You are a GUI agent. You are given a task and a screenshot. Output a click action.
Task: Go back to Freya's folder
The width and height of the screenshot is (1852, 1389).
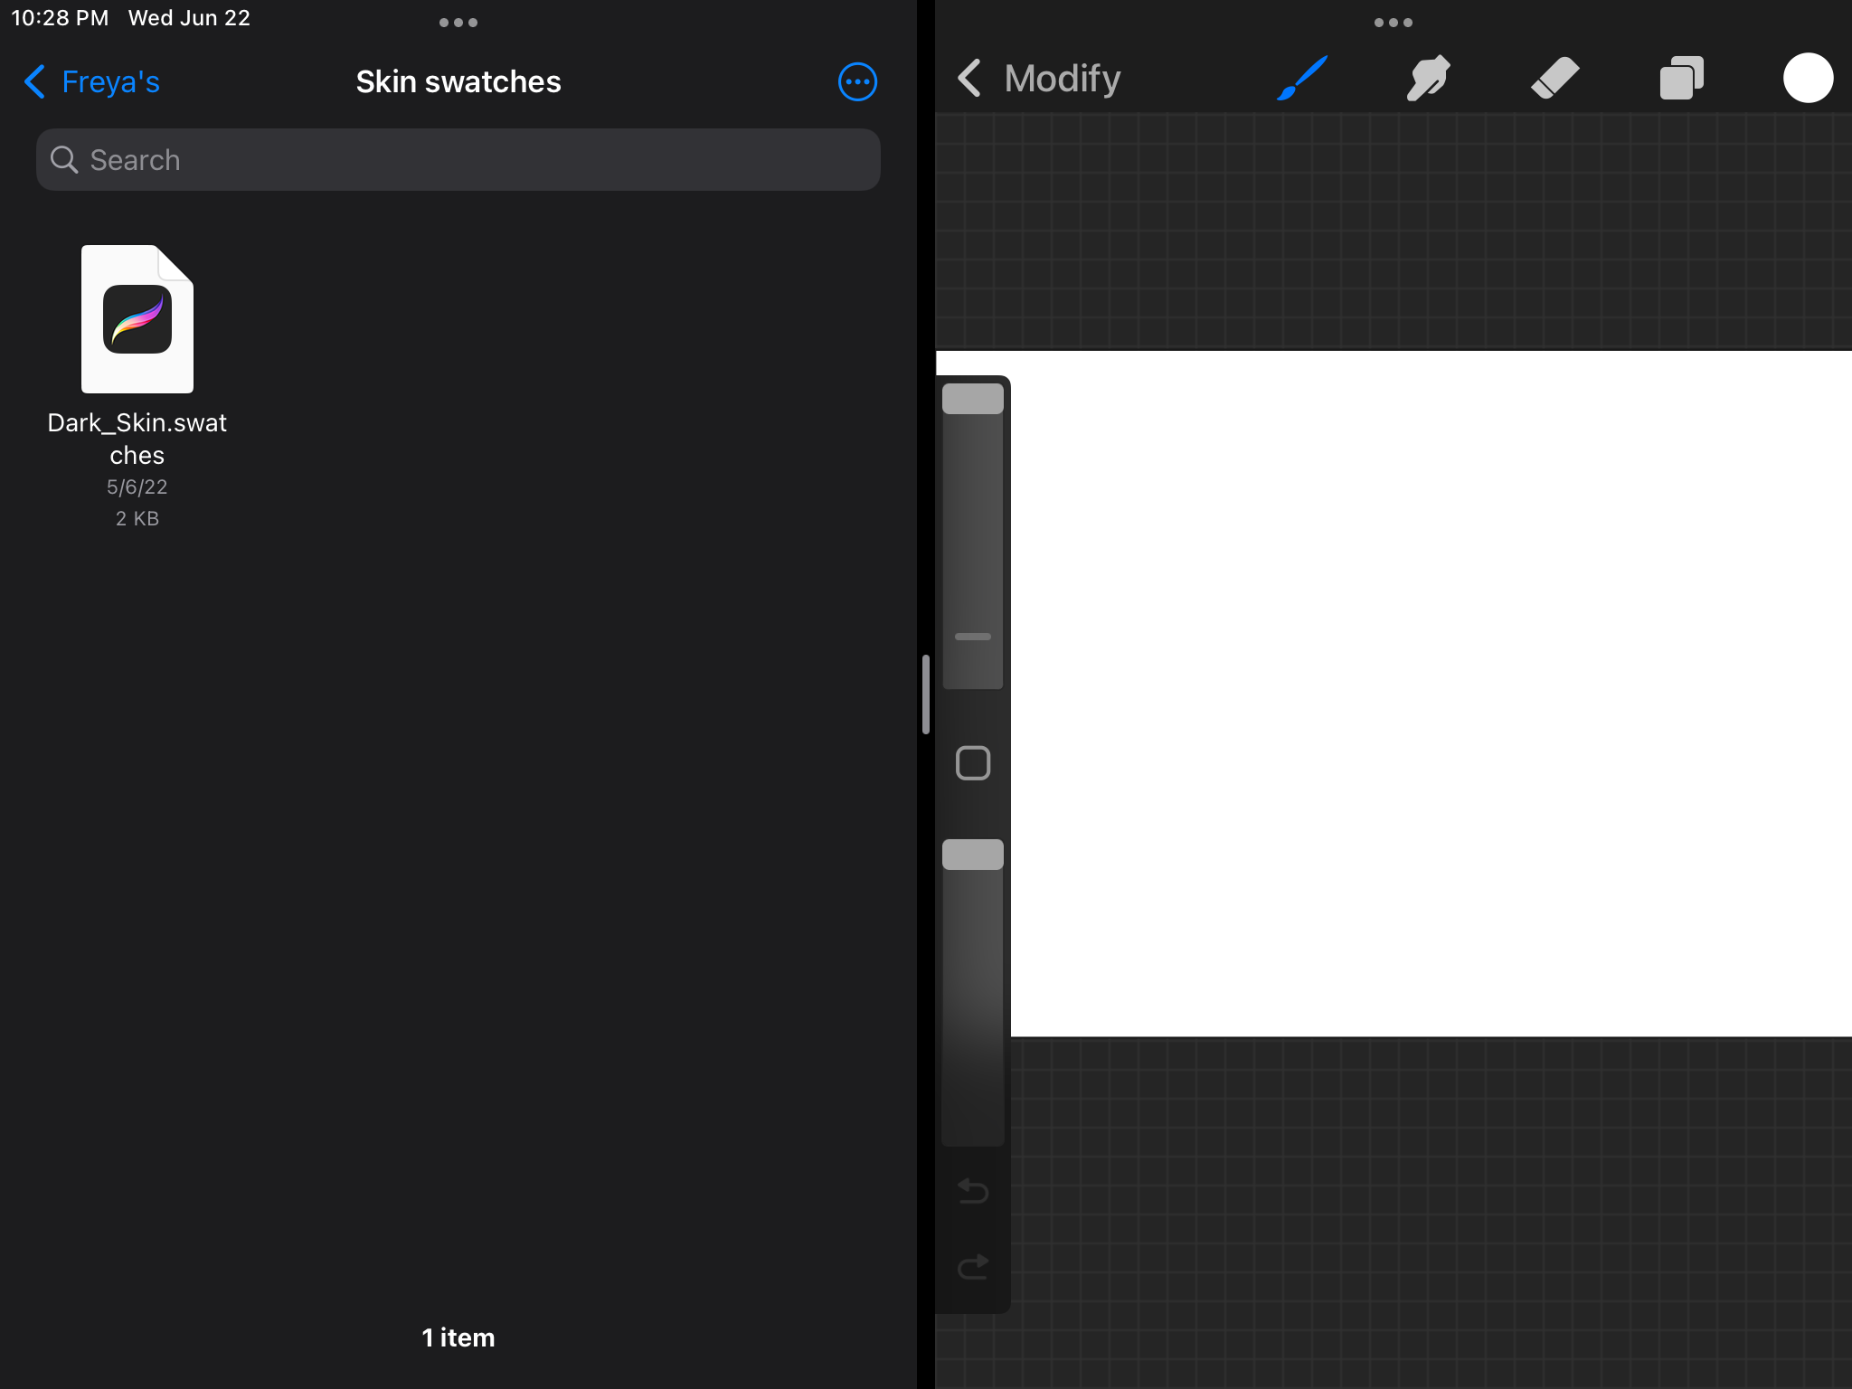[x=92, y=82]
